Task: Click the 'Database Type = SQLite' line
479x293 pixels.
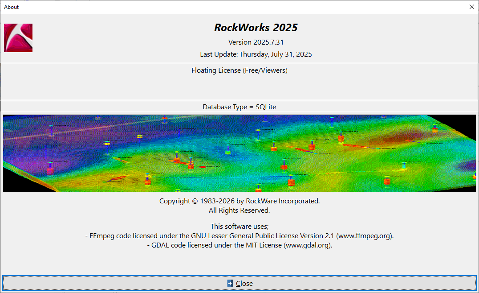Action: click(x=239, y=107)
